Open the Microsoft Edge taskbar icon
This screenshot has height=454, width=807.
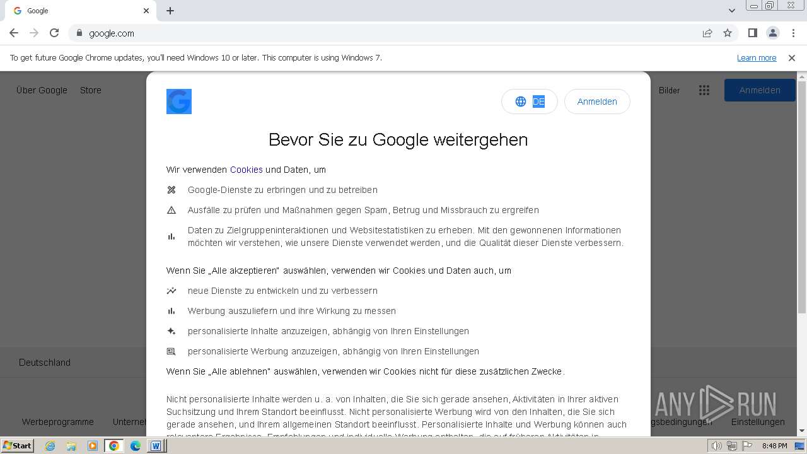pos(136,446)
